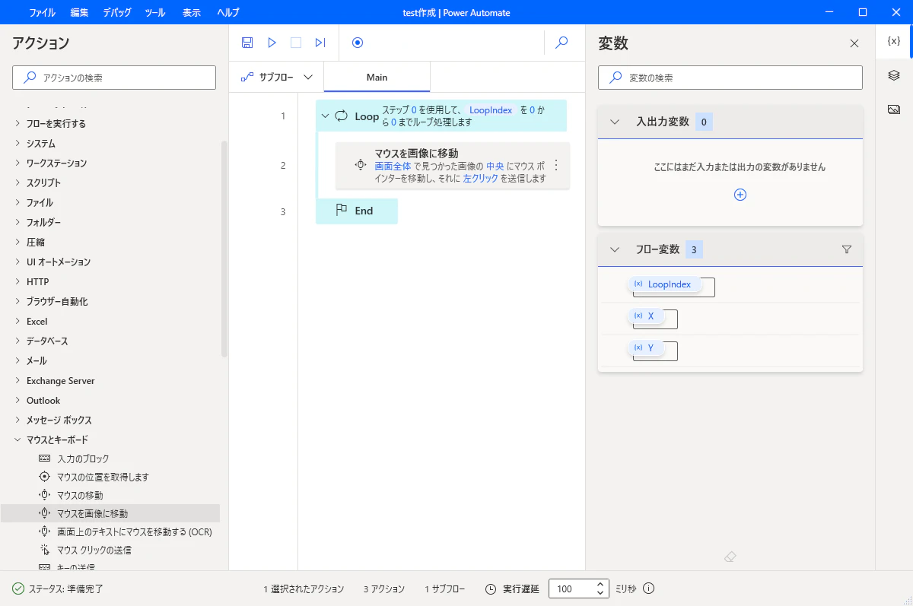The image size is (913, 606).
Task: Click the action search field
Action: coord(114,78)
